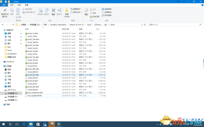Click the Move to icon
Screen dimensions: 204x127
[x=40, y=10]
